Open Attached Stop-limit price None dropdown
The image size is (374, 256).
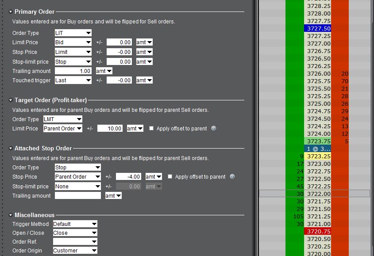tap(78, 187)
